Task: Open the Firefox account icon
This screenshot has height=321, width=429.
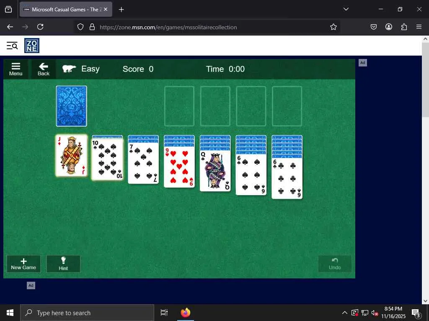Action: (x=388, y=27)
